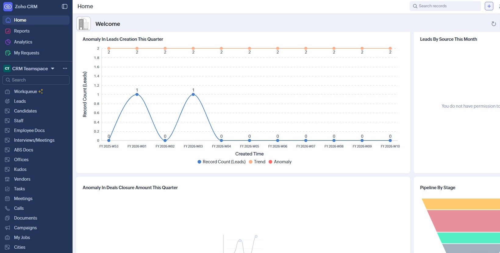Click the plus create-record icon
The image size is (500, 253).
(489, 6)
